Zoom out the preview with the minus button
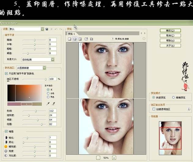Viewport: 193px width, 162px height. tap(98, 158)
